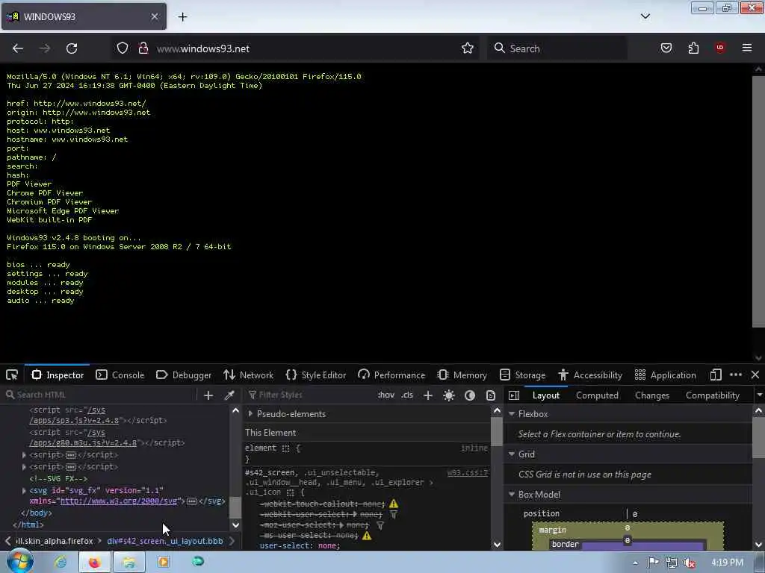Open the Performance tab
Viewport: 765px width, 573px height.
point(391,375)
